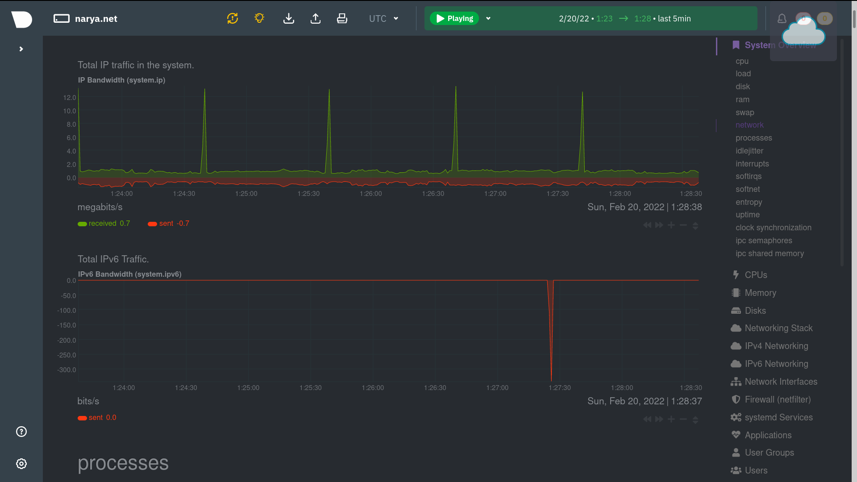Zoom in IP Bandwidth chart with plus

(x=671, y=225)
